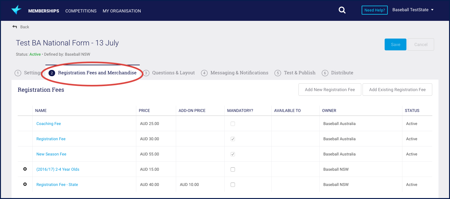
Task: Click the Save button
Action: (x=396, y=44)
